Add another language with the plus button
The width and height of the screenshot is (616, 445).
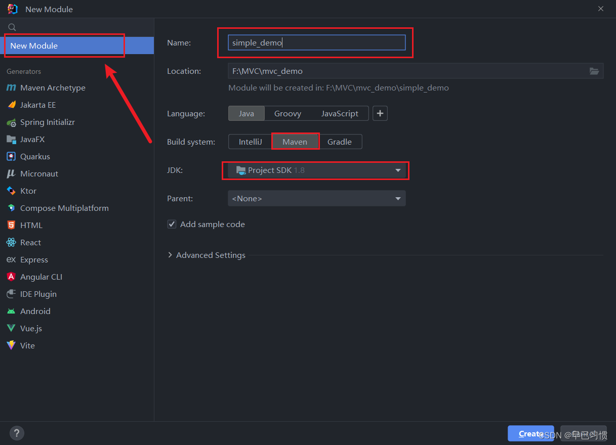tap(380, 113)
